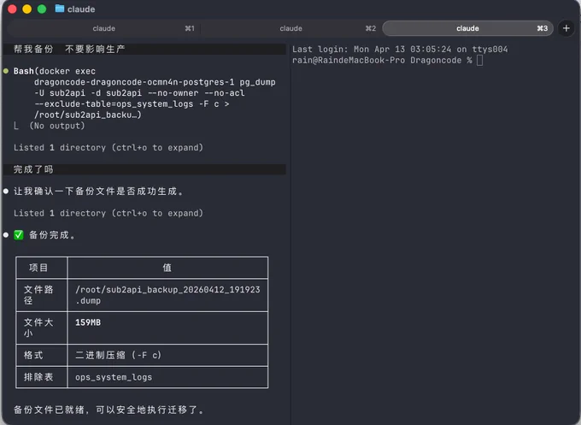Click the dragoncode-dragoncode-ocmn4n-postgres-1 pg_dump line
The height and width of the screenshot is (425, 581).
tap(155, 82)
